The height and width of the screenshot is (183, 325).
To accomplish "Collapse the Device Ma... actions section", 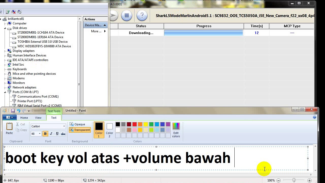I will (105, 25).
